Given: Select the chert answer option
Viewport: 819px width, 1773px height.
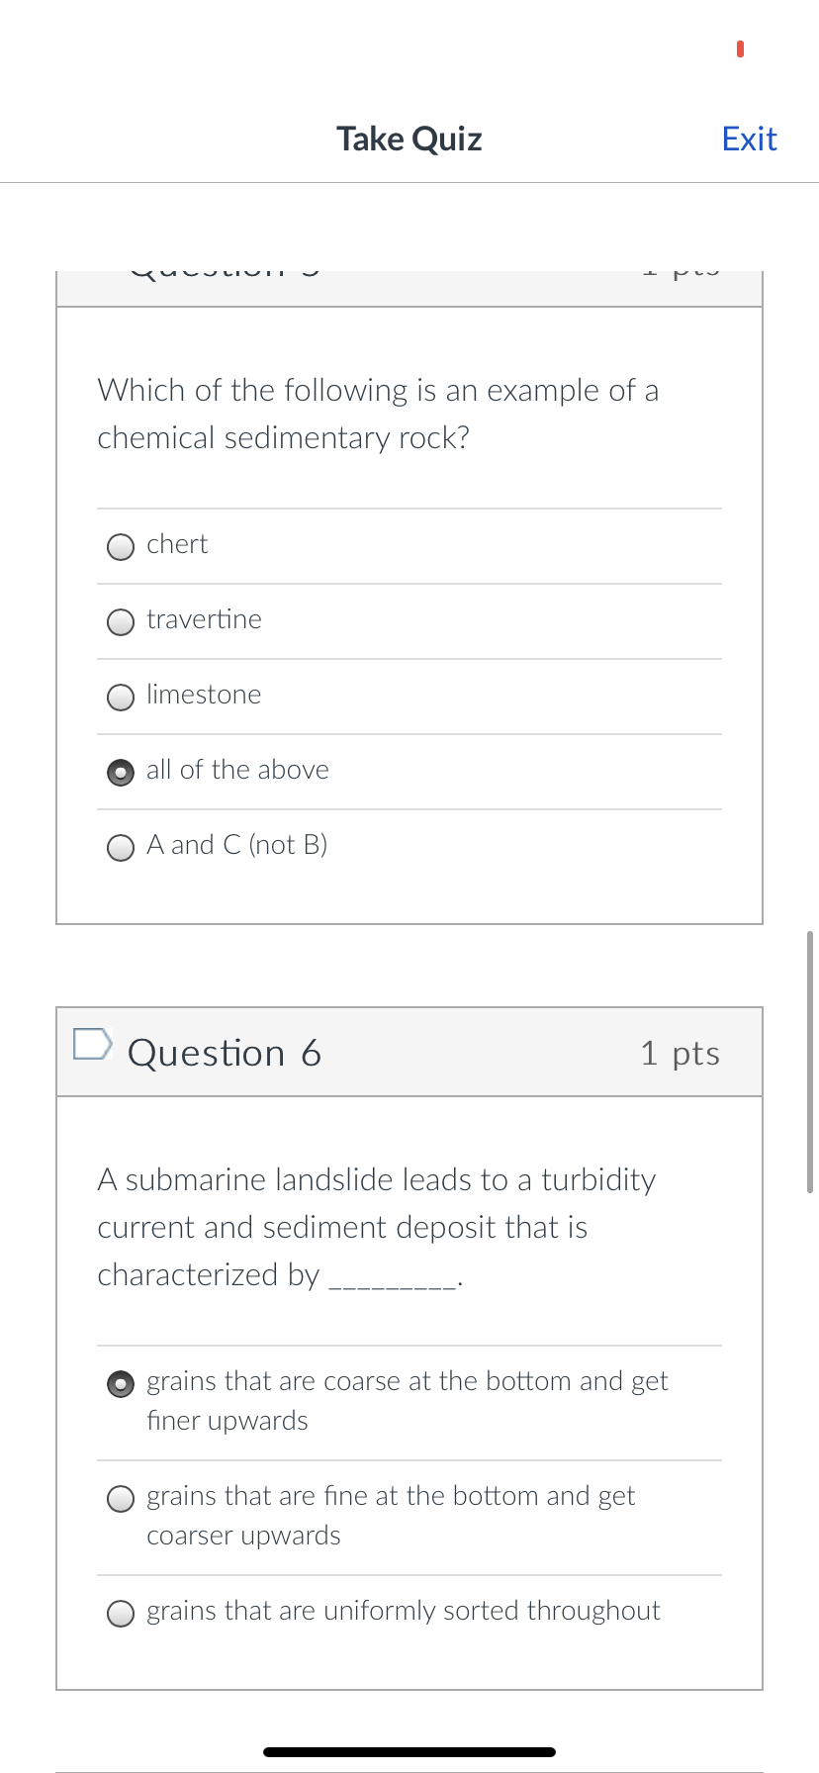Looking at the screenshot, I should tap(121, 547).
